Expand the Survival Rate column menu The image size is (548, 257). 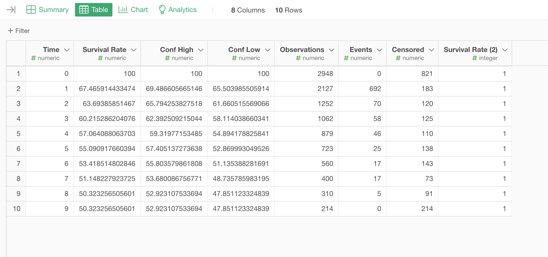[x=134, y=50]
